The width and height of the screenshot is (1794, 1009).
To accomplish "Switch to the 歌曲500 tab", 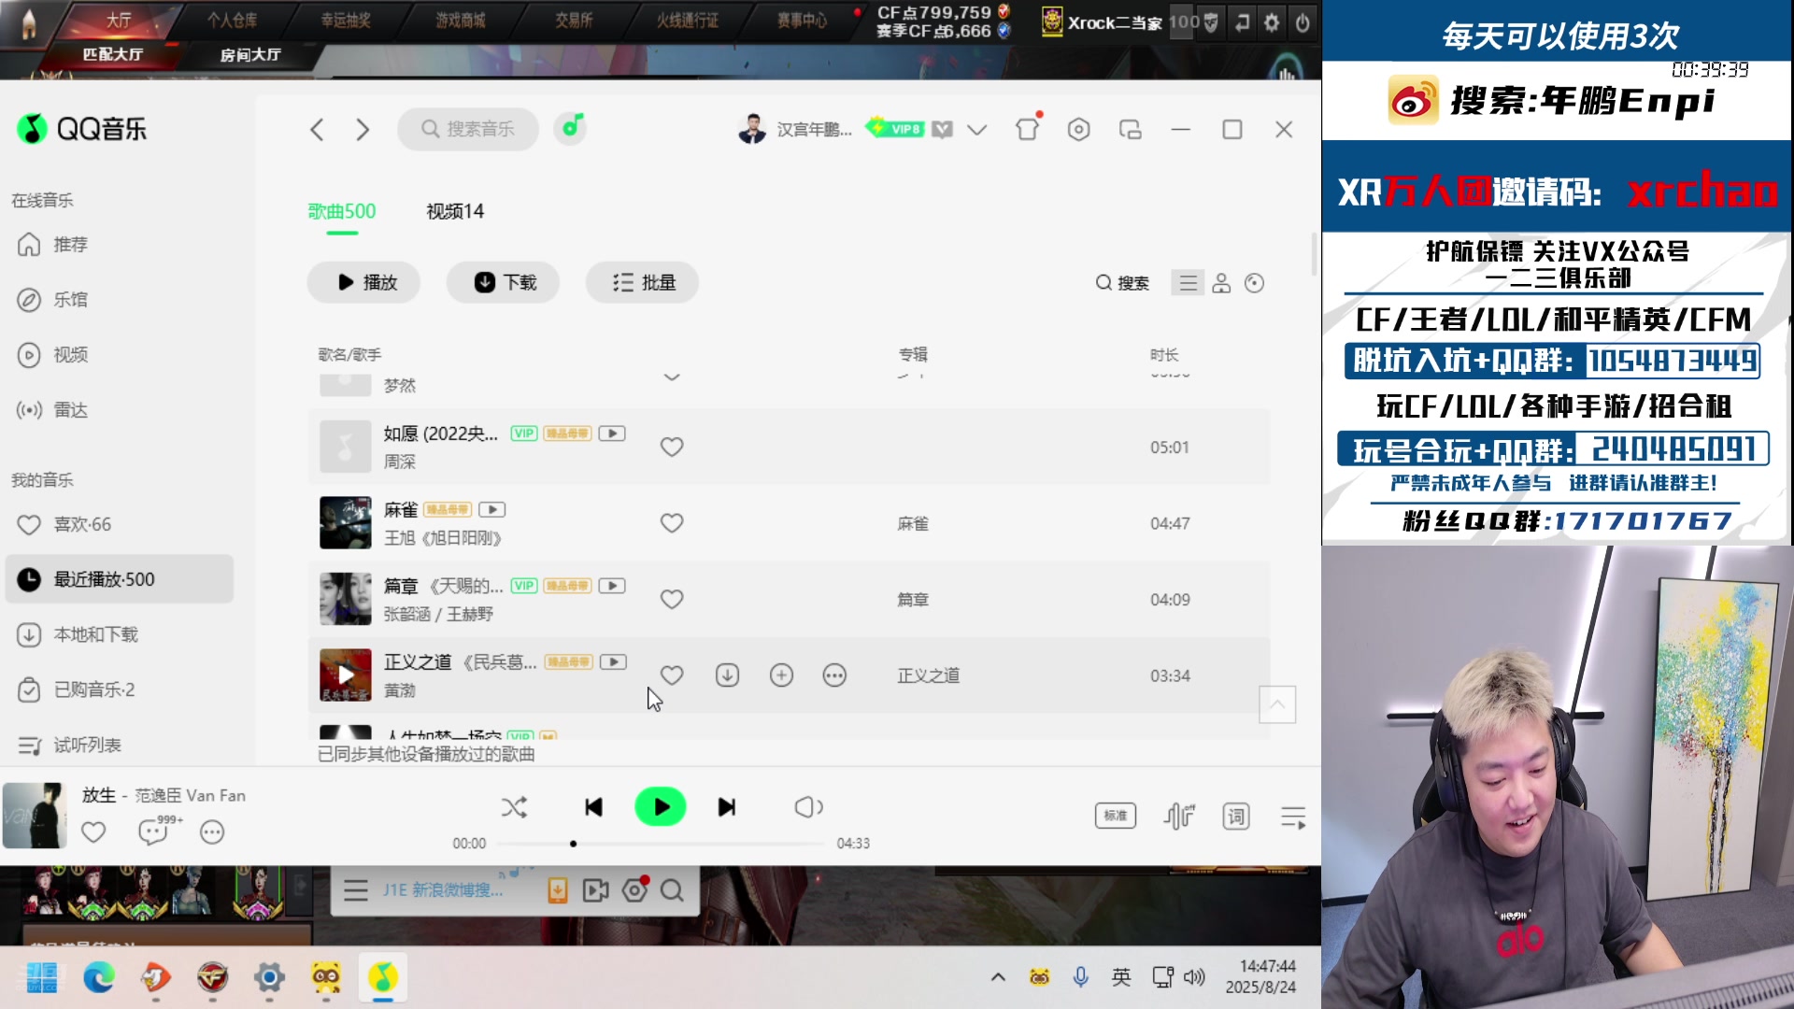I will coord(342,211).
